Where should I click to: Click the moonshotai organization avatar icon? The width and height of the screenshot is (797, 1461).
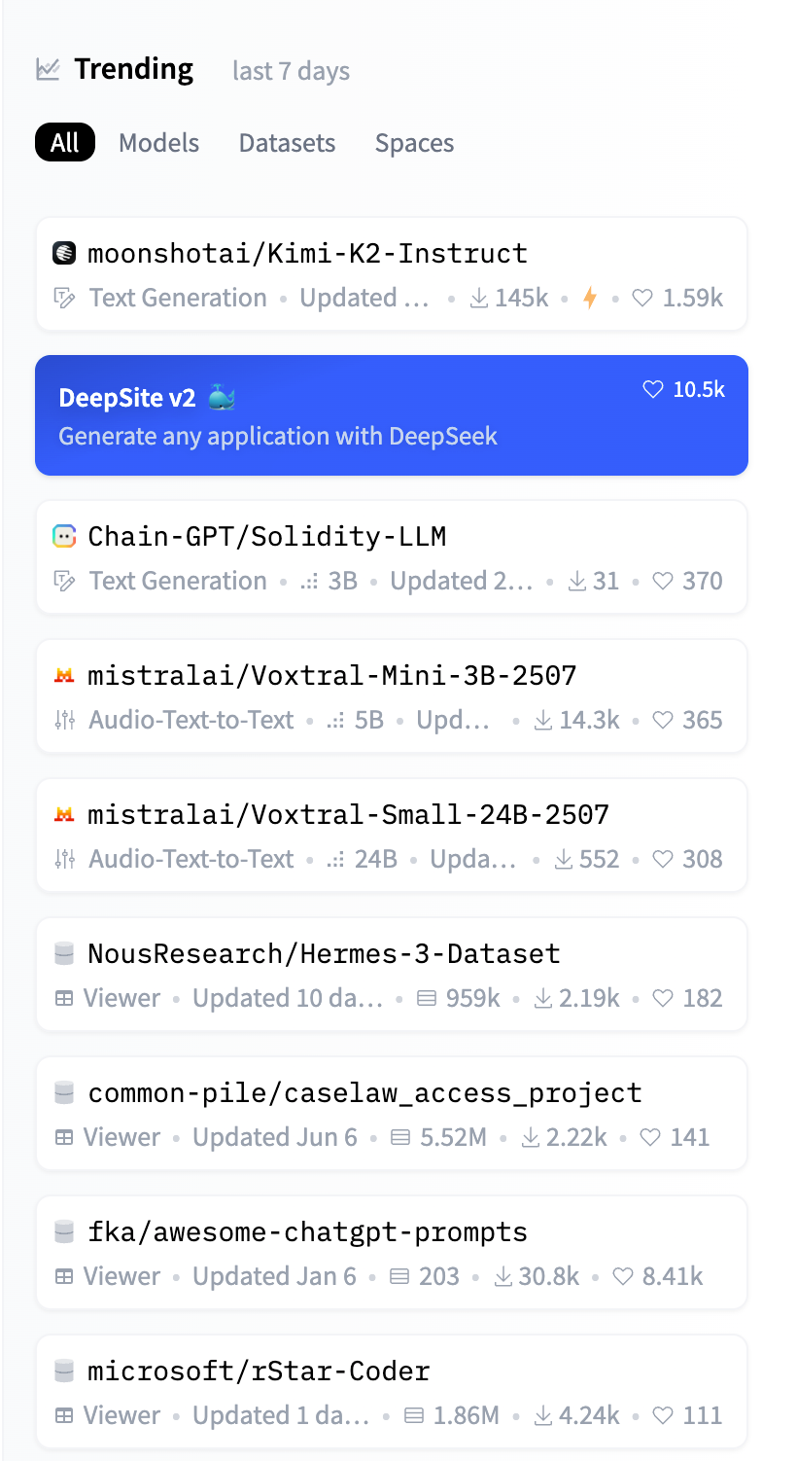(x=64, y=254)
